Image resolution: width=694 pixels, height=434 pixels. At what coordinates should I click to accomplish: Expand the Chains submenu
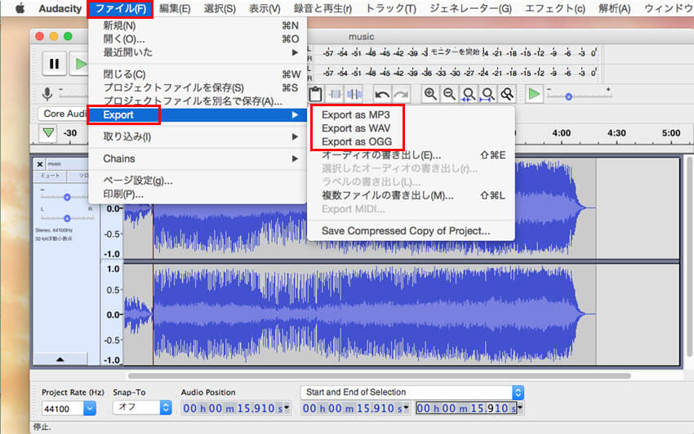[197, 159]
